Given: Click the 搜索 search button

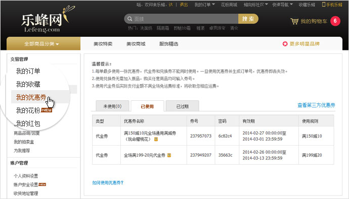Looking at the screenshot, I should [x=248, y=19].
